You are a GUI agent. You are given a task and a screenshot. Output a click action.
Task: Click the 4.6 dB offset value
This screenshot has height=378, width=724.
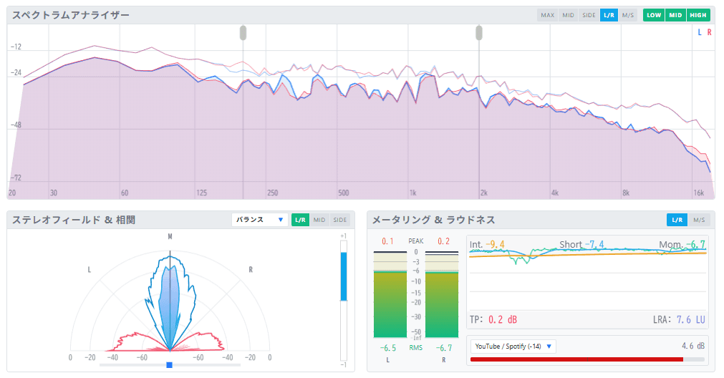[693, 346]
